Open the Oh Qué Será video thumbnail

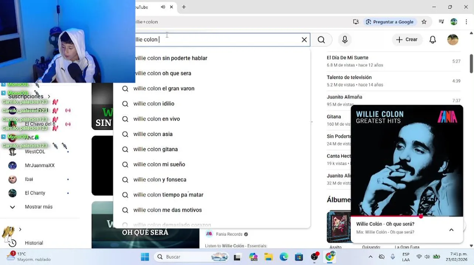[x=145, y=225]
